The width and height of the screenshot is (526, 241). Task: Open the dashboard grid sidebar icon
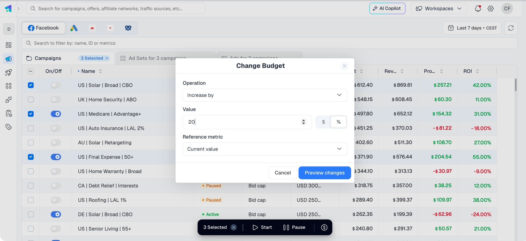9,45
